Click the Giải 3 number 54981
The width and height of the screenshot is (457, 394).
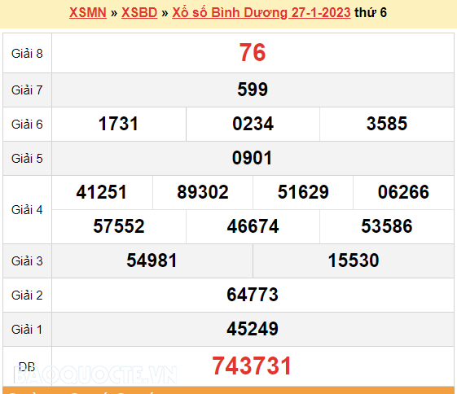pos(152,260)
